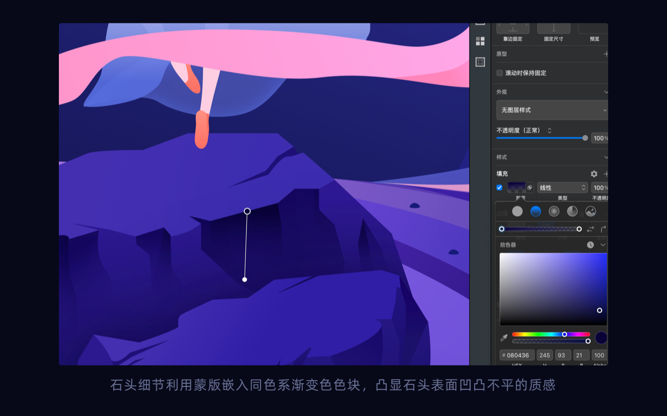Click the 固定尺寸 constraint box

tap(553, 28)
